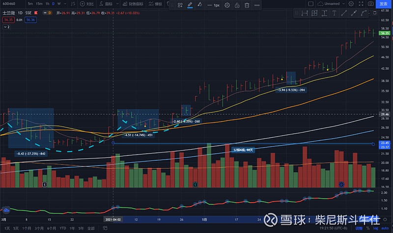393x233 pixels.
Task: Click the indicator icon at lower left pane
Action: pos(6,210)
